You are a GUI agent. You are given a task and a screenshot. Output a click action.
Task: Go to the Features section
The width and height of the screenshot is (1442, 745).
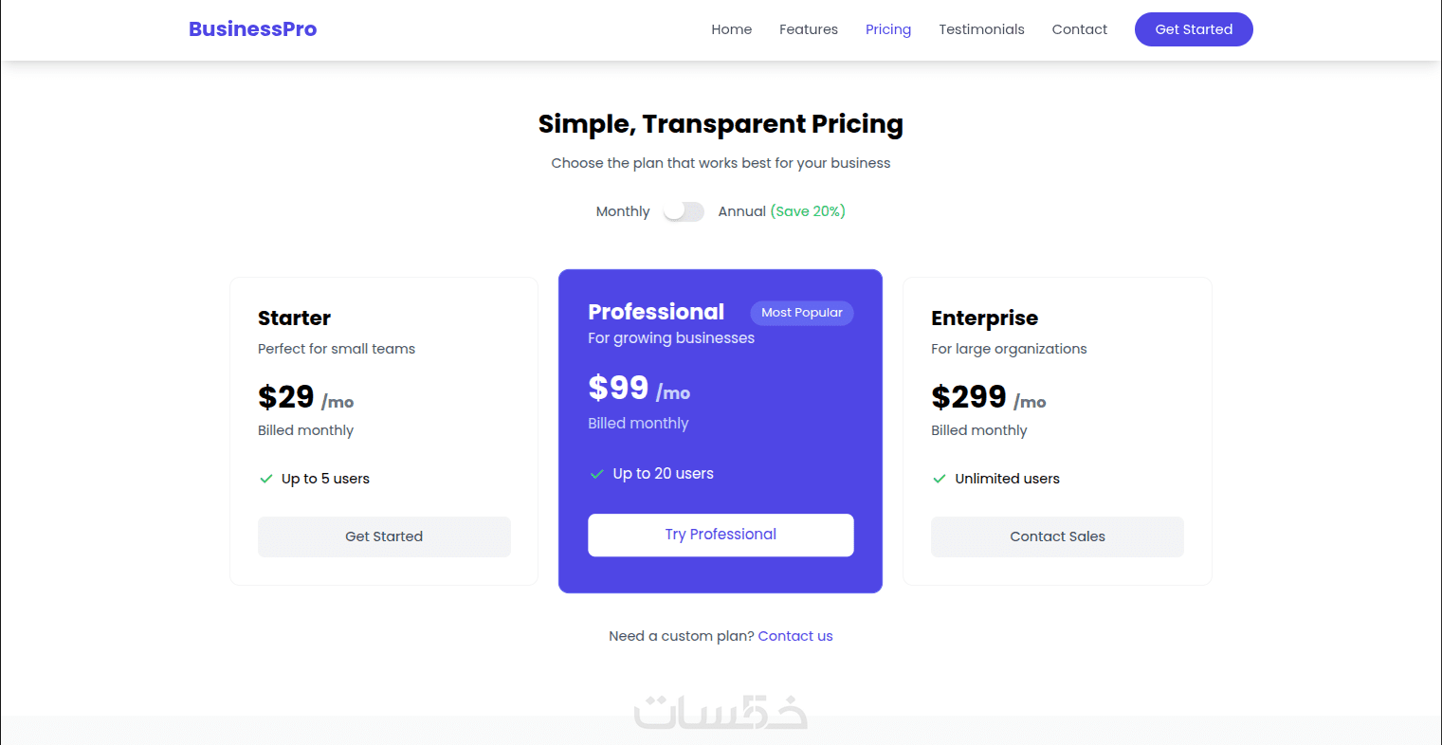pyautogui.click(x=809, y=29)
